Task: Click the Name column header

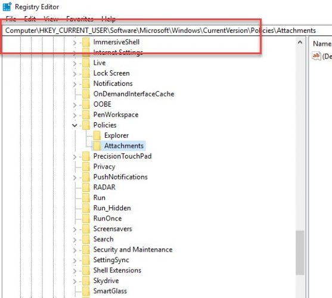Action: pyautogui.click(x=322, y=44)
